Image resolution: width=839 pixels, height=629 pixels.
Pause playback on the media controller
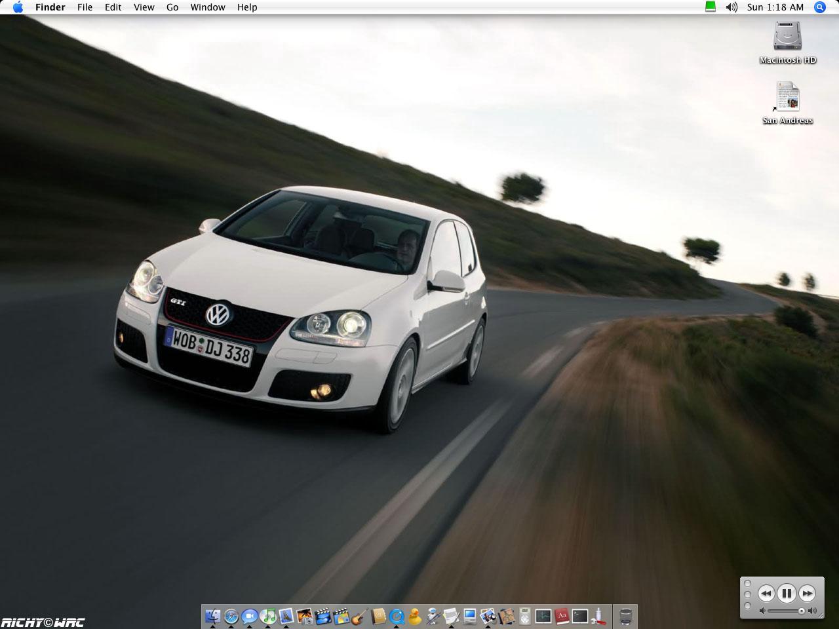coord(787,592)
